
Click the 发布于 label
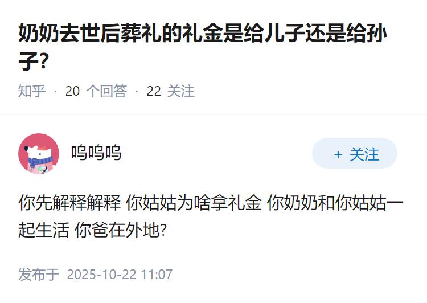point(39,274)
